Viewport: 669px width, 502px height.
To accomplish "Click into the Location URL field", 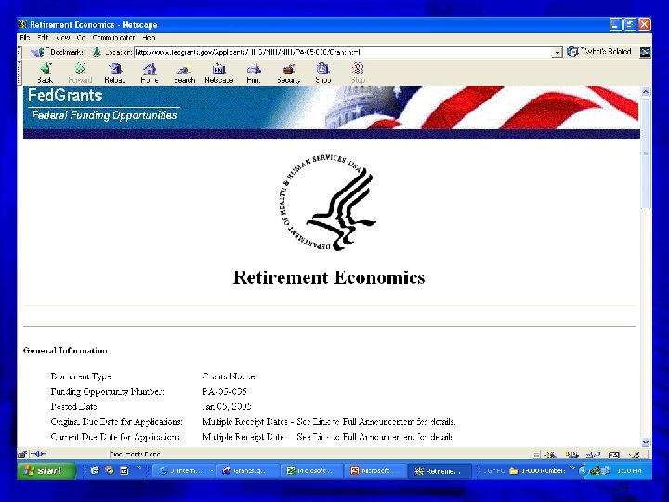I will coord(343,52).
